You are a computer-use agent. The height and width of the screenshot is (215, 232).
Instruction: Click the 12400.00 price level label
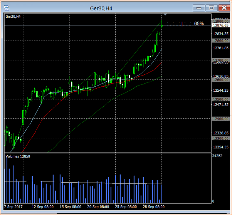point(220,119)
